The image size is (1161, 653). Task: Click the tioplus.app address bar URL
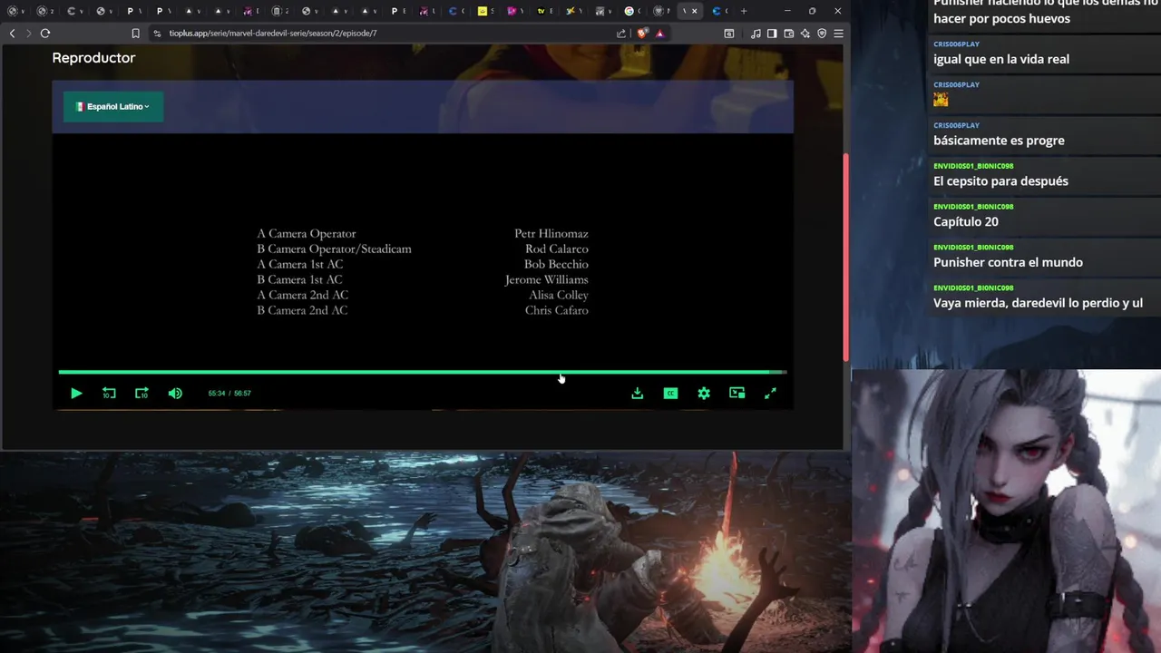point(273,34)
